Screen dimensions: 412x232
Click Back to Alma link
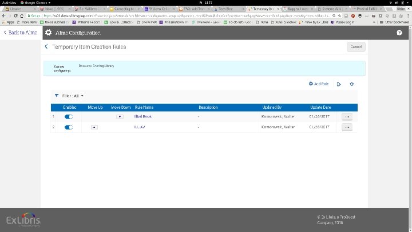pyautogui.click(x=21, y=33)
